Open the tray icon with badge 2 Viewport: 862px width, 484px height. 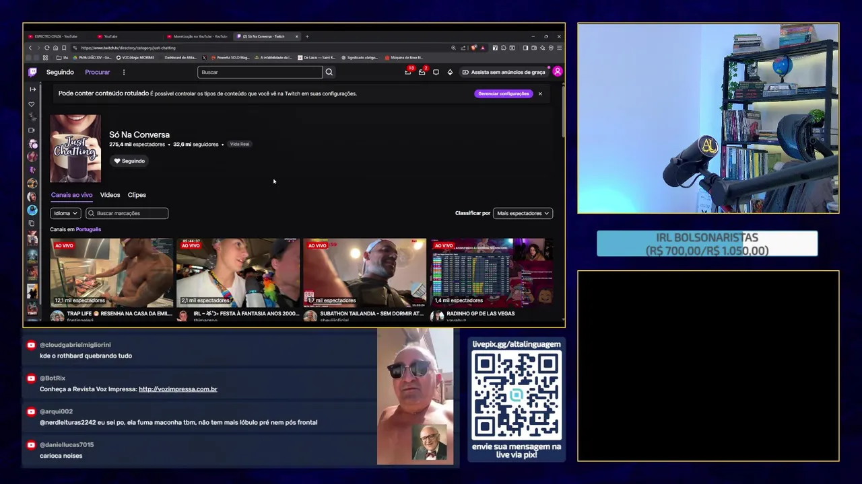pos(422,71)
